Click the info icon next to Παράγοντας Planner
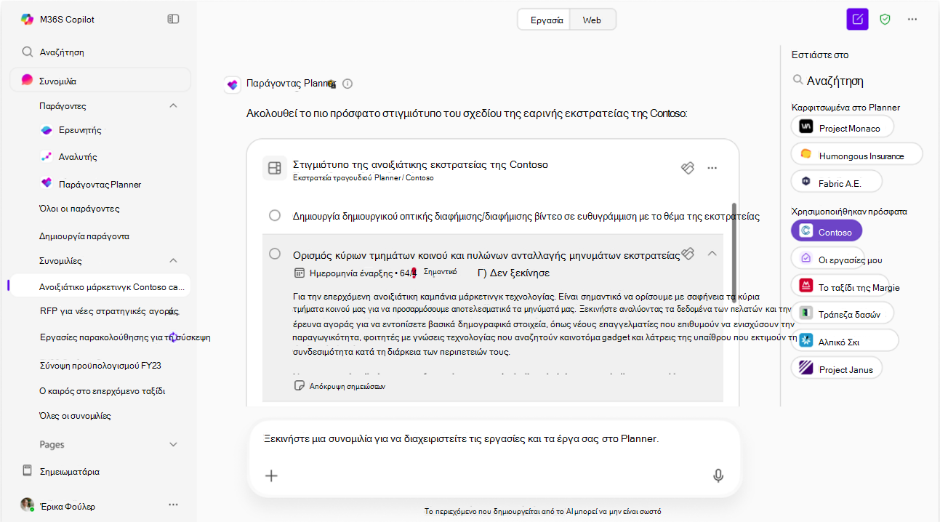This screenshot has width=940, height=522. coord(348,84)
